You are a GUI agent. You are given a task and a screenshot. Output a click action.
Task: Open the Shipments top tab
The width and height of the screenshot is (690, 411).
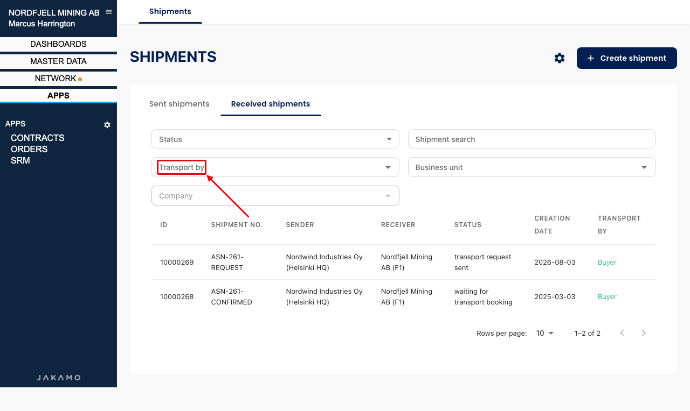pos(170,11)
